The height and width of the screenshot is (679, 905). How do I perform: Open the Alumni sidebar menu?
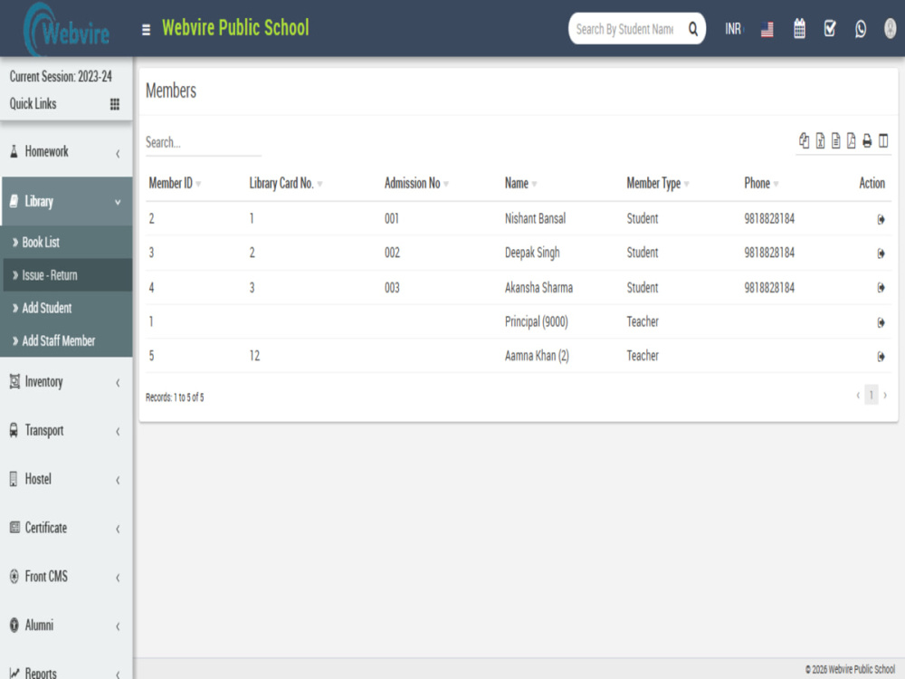[x=67, y=625]
